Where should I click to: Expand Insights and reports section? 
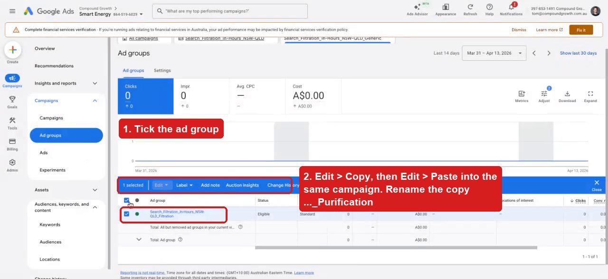pyautogui.click(x=95, y=83)
